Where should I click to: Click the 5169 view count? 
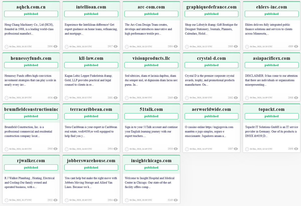click(170, 200)
